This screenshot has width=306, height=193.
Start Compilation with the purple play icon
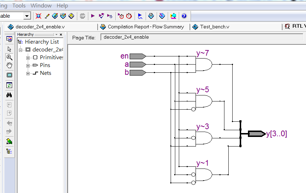point(93,16)
